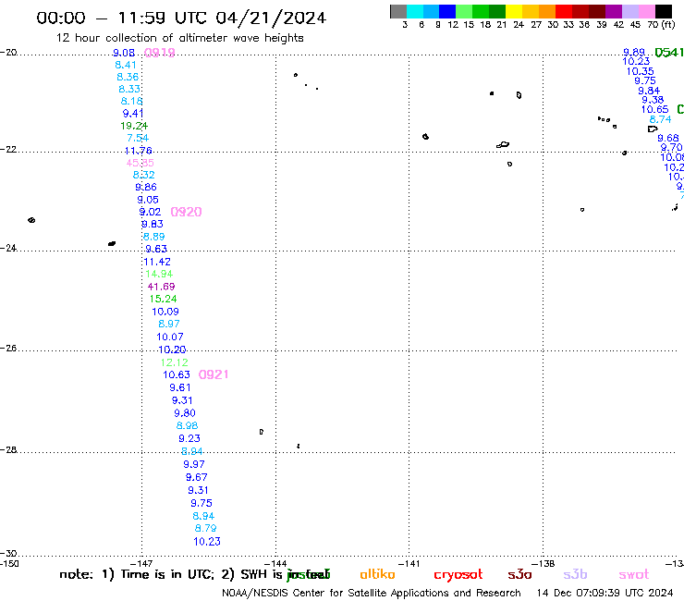Click the purple swatch in the color legend
Viewport: 684px width, 601px height.
(614, 11)
